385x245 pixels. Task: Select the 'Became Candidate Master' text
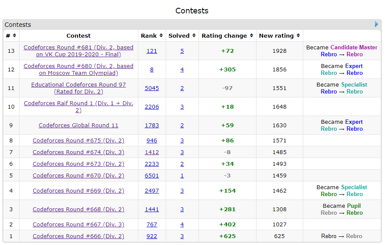pos(342,48)
